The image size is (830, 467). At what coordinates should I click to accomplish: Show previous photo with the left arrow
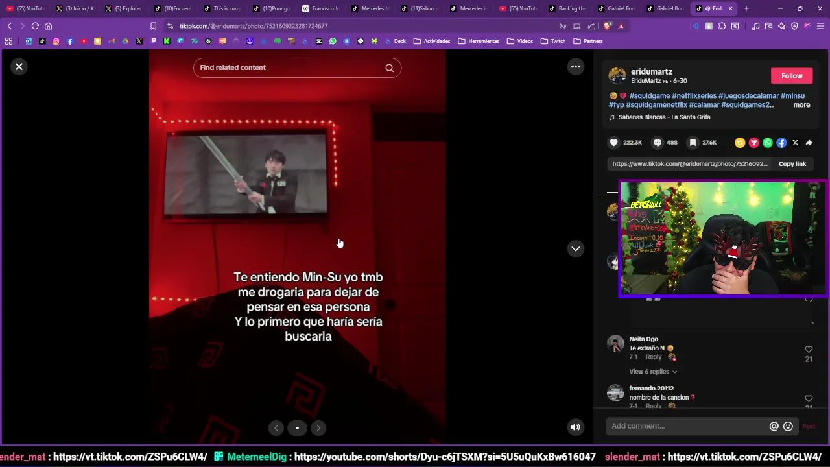click(x=276, y=428)
